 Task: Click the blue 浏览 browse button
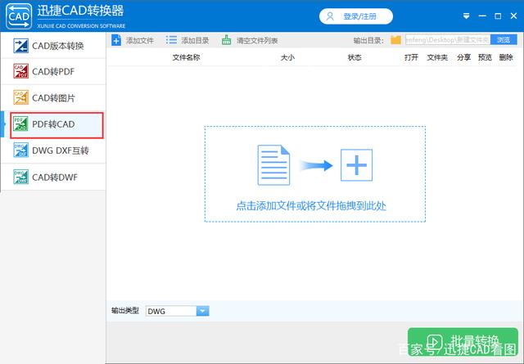(504, 40)
